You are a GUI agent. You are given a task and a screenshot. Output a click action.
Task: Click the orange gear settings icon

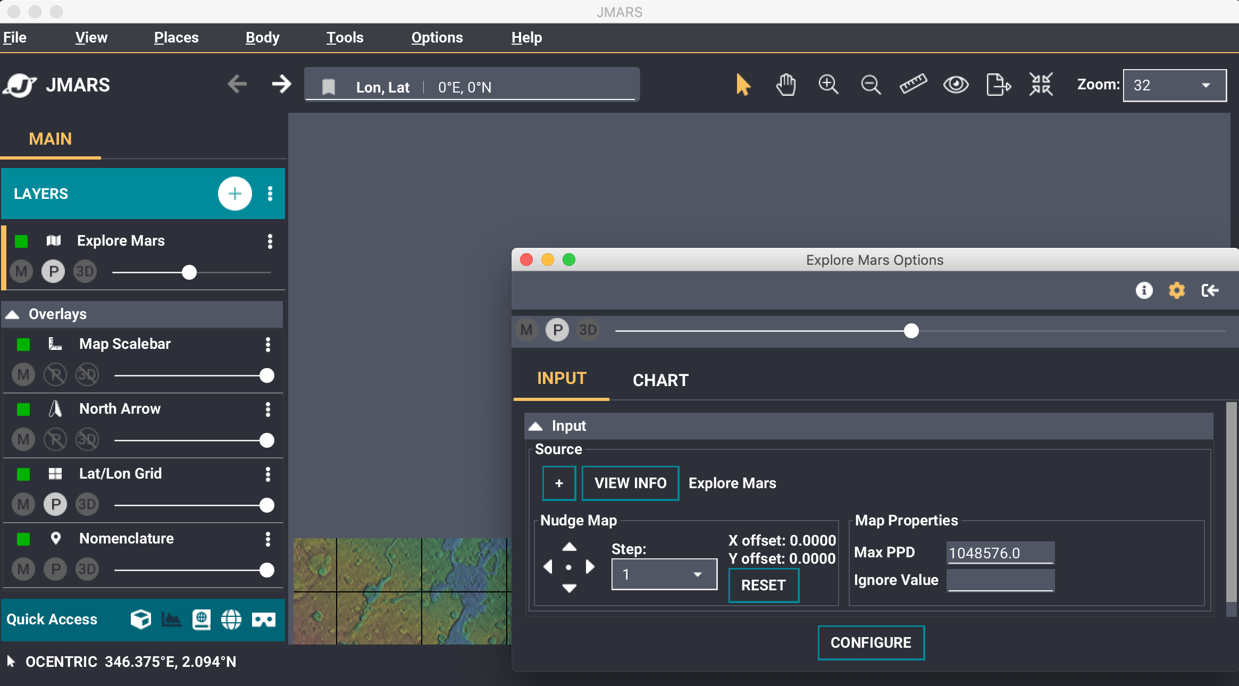1176,290
